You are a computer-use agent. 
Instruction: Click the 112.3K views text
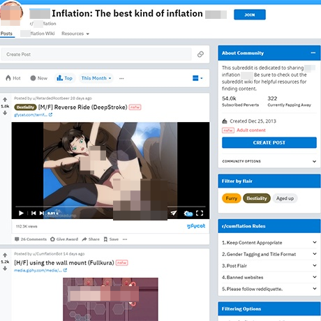pyautogui.click(x=27, y=226)
